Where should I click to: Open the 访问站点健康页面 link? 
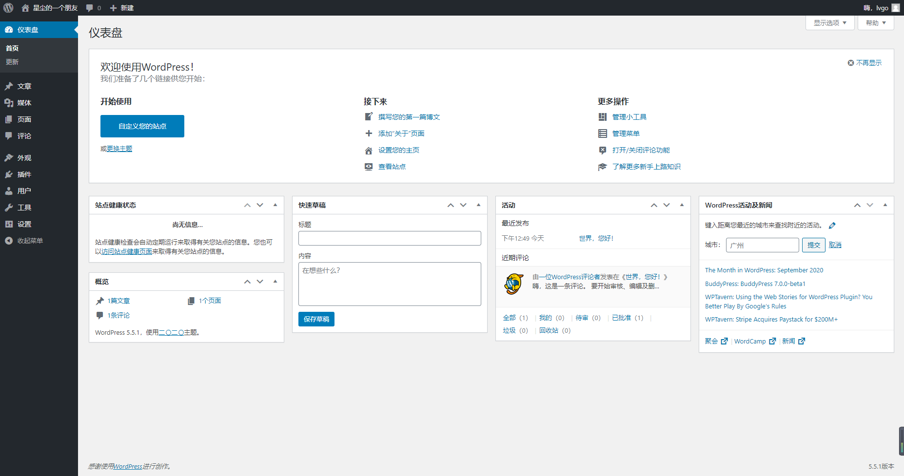(x=127, y=251)
